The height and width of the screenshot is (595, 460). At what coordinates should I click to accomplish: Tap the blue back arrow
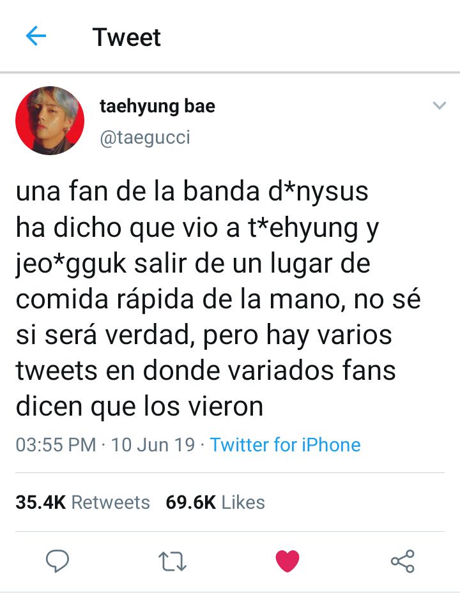(x=36, y=36)
